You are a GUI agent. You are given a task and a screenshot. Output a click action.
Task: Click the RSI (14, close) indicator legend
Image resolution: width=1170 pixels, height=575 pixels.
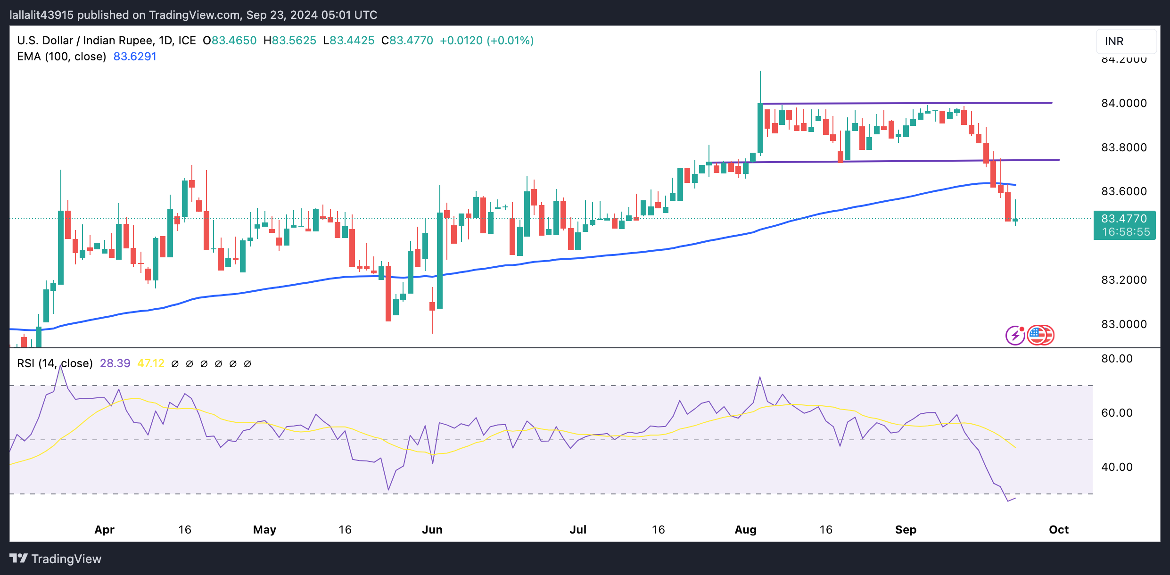(x=55, y=363)
